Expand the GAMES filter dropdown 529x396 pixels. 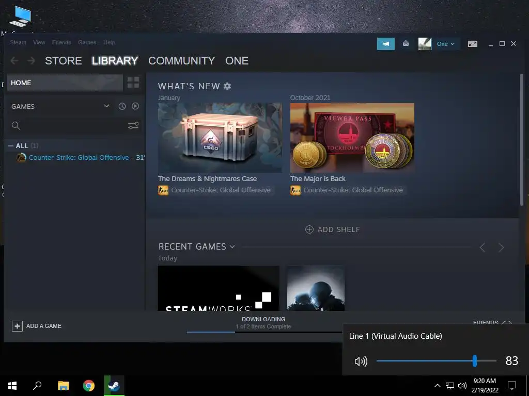click(x=60, y=106)
